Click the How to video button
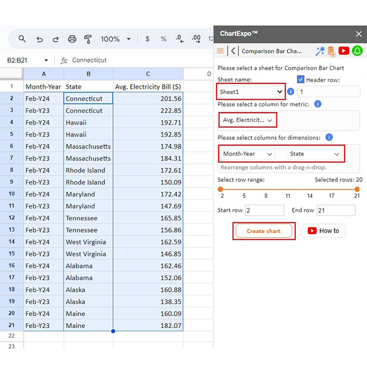This screenshot has height=374, width=367. pyautogui.click(x=323, y=231)
